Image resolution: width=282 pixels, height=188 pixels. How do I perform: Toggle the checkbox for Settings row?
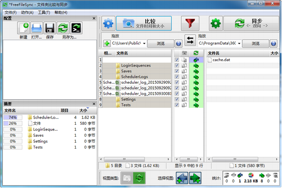[x=177, y=99]
